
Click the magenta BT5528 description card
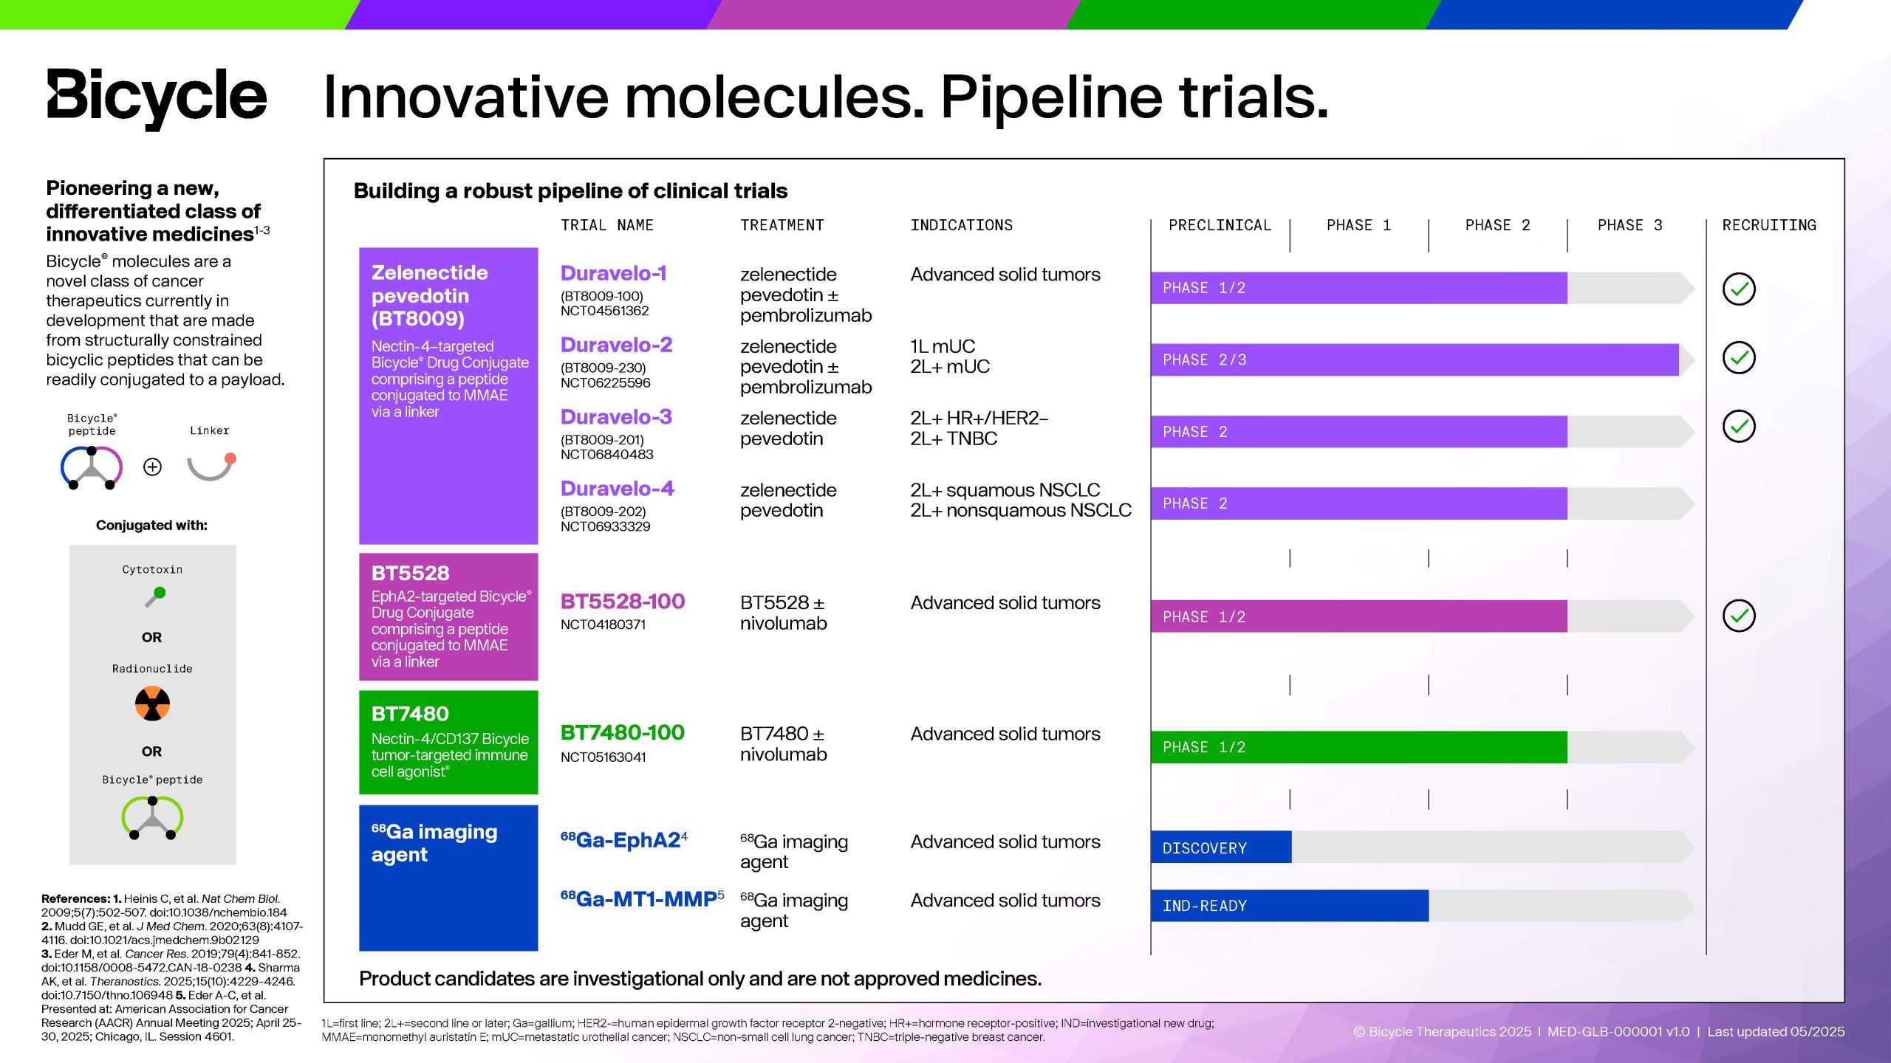(x=448, y=617)
